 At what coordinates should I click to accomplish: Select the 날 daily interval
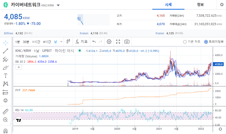point(55,42)
